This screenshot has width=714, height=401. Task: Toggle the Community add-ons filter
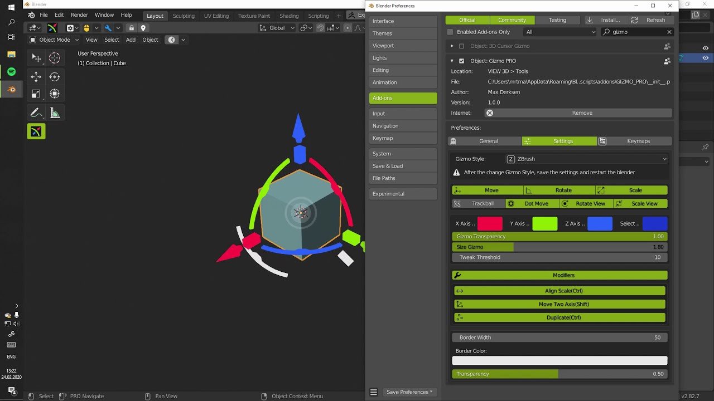[x=512, y=20]
